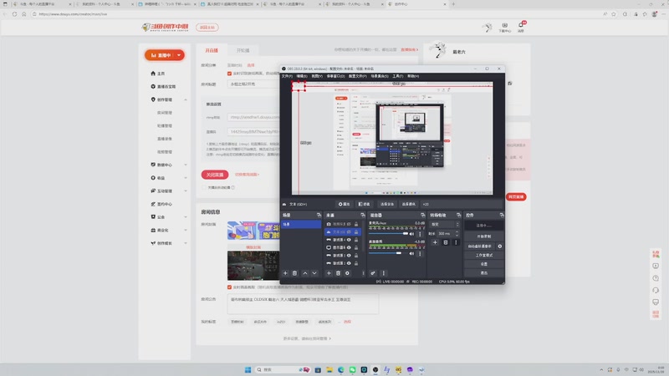Click 开始录制 in OBS controls

pyautogui.click(x=484, y=236)
